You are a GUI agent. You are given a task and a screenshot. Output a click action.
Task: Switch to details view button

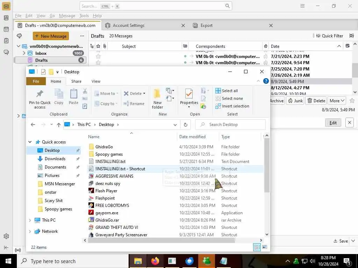257,247
